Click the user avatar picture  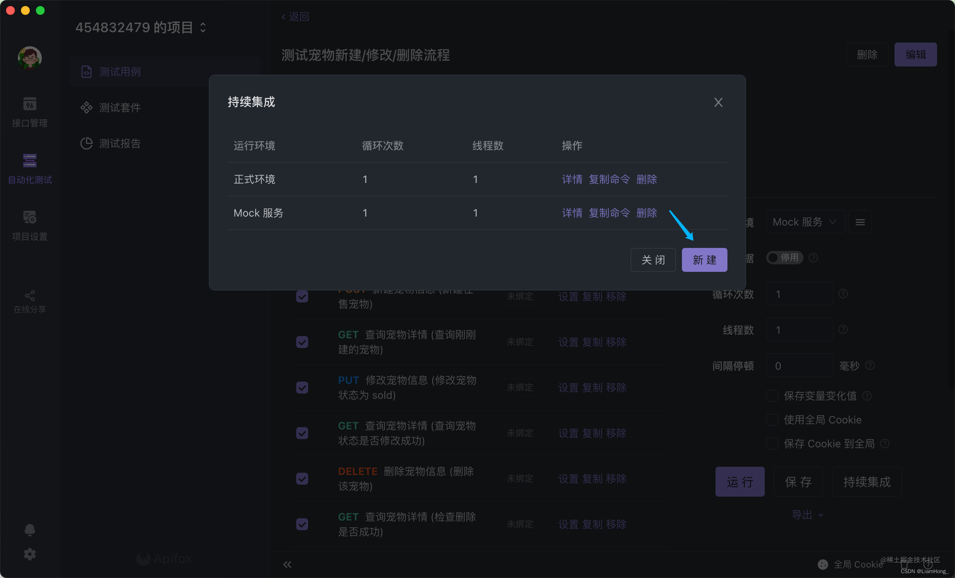click(29, 58)
